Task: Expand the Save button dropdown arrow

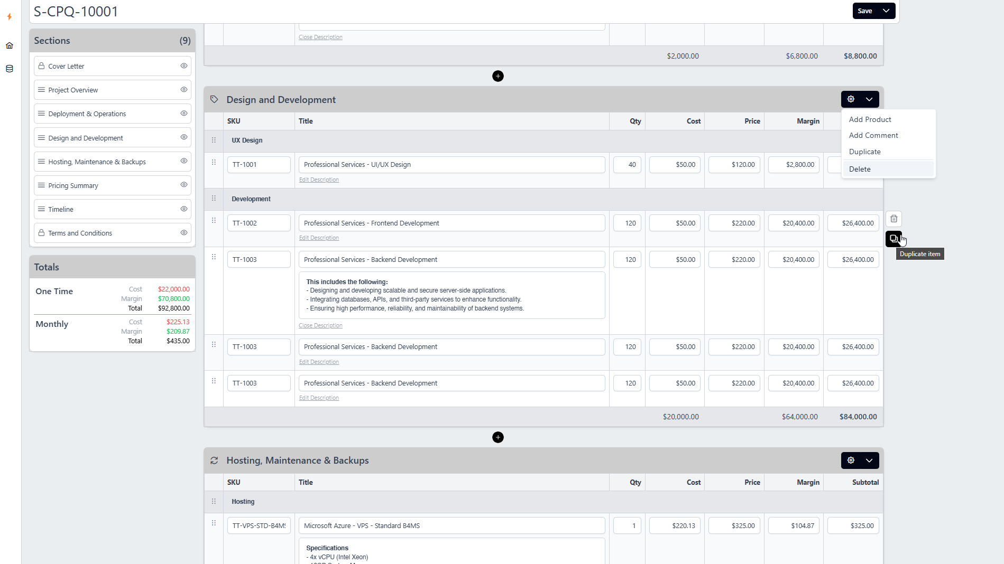Action: click(886, 11)
